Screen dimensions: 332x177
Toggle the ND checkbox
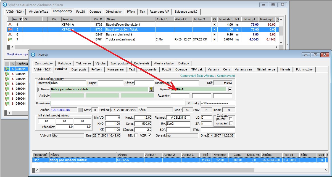tap(136, 135)
